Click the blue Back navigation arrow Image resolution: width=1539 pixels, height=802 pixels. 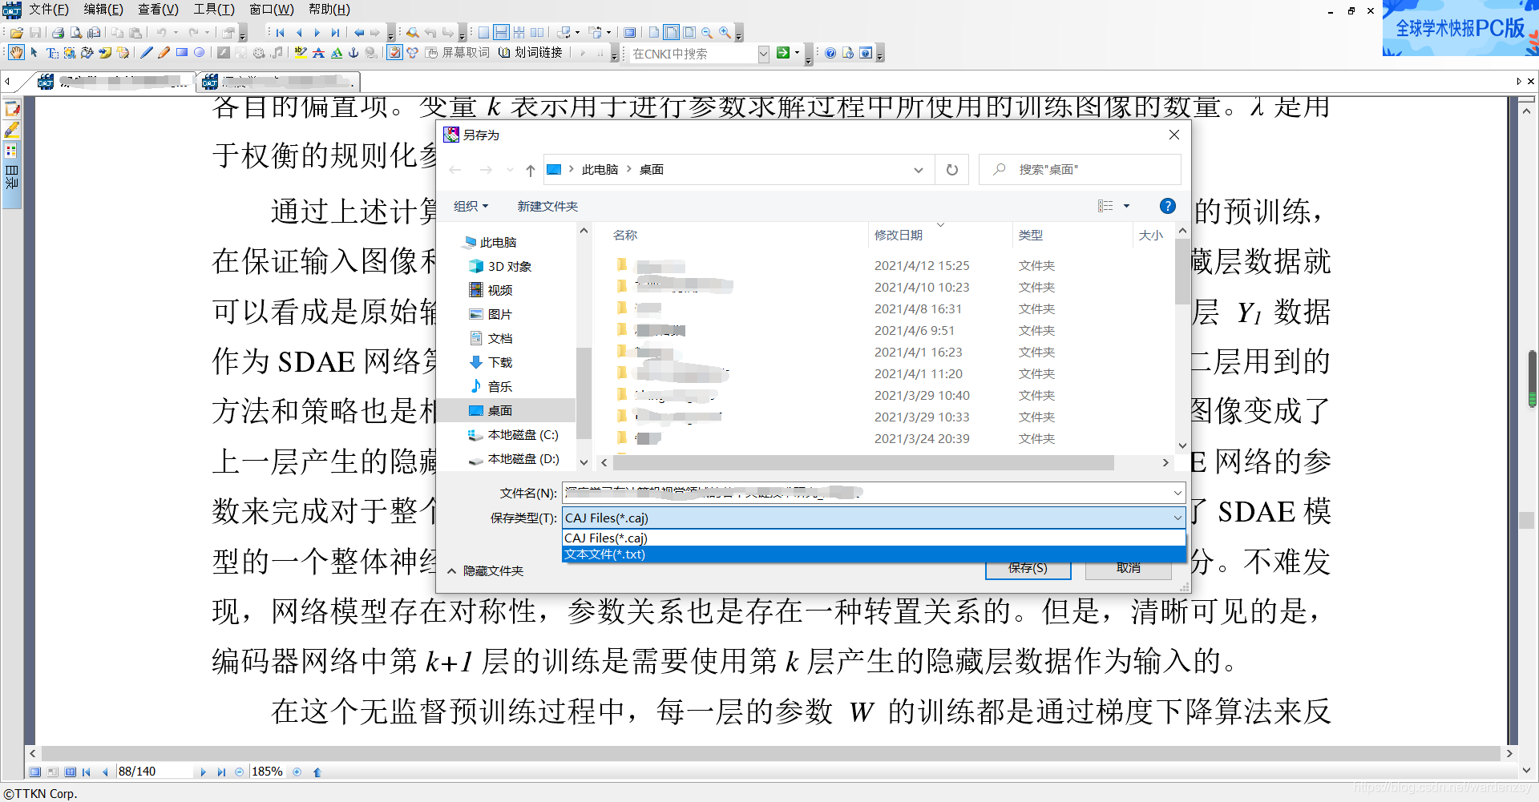click(359, 33)
